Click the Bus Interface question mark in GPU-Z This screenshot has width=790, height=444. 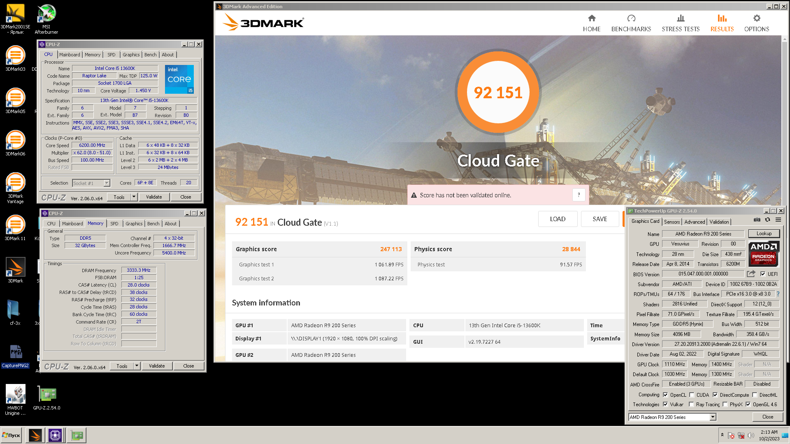tap(778, 294)
